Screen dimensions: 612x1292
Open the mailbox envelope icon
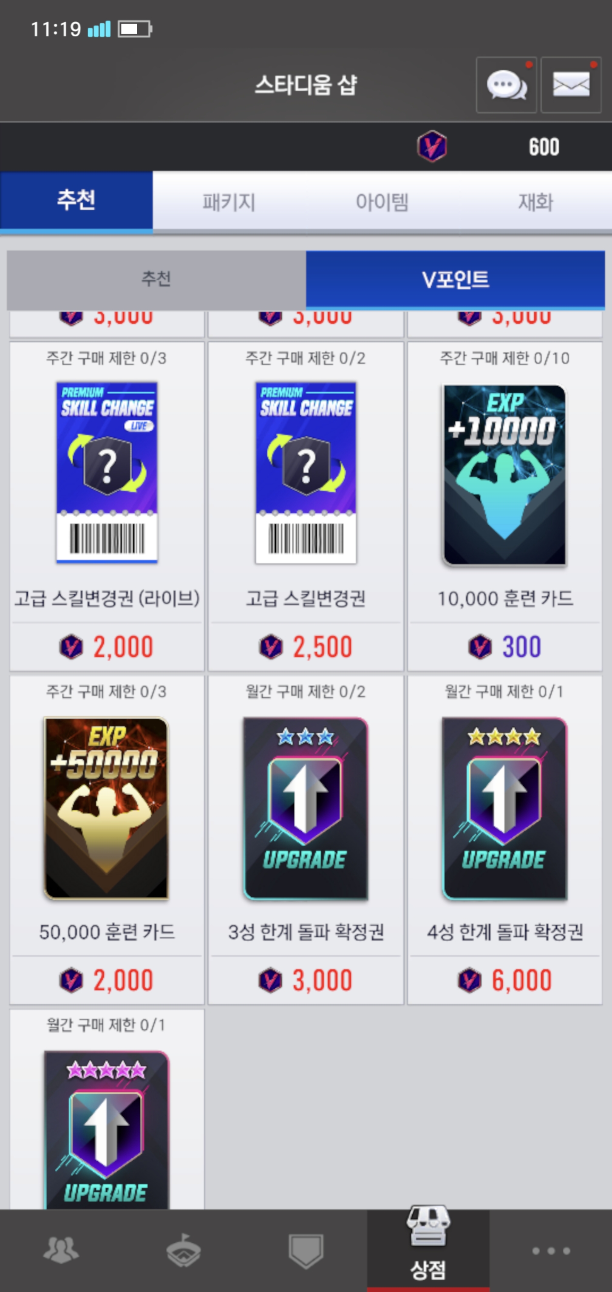(571, 85)
